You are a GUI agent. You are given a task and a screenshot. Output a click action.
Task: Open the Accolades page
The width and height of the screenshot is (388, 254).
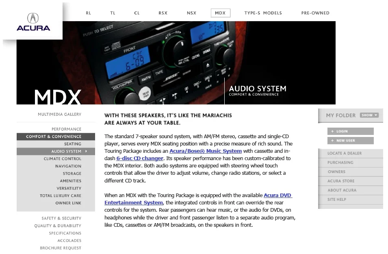(x=69, y=241)
